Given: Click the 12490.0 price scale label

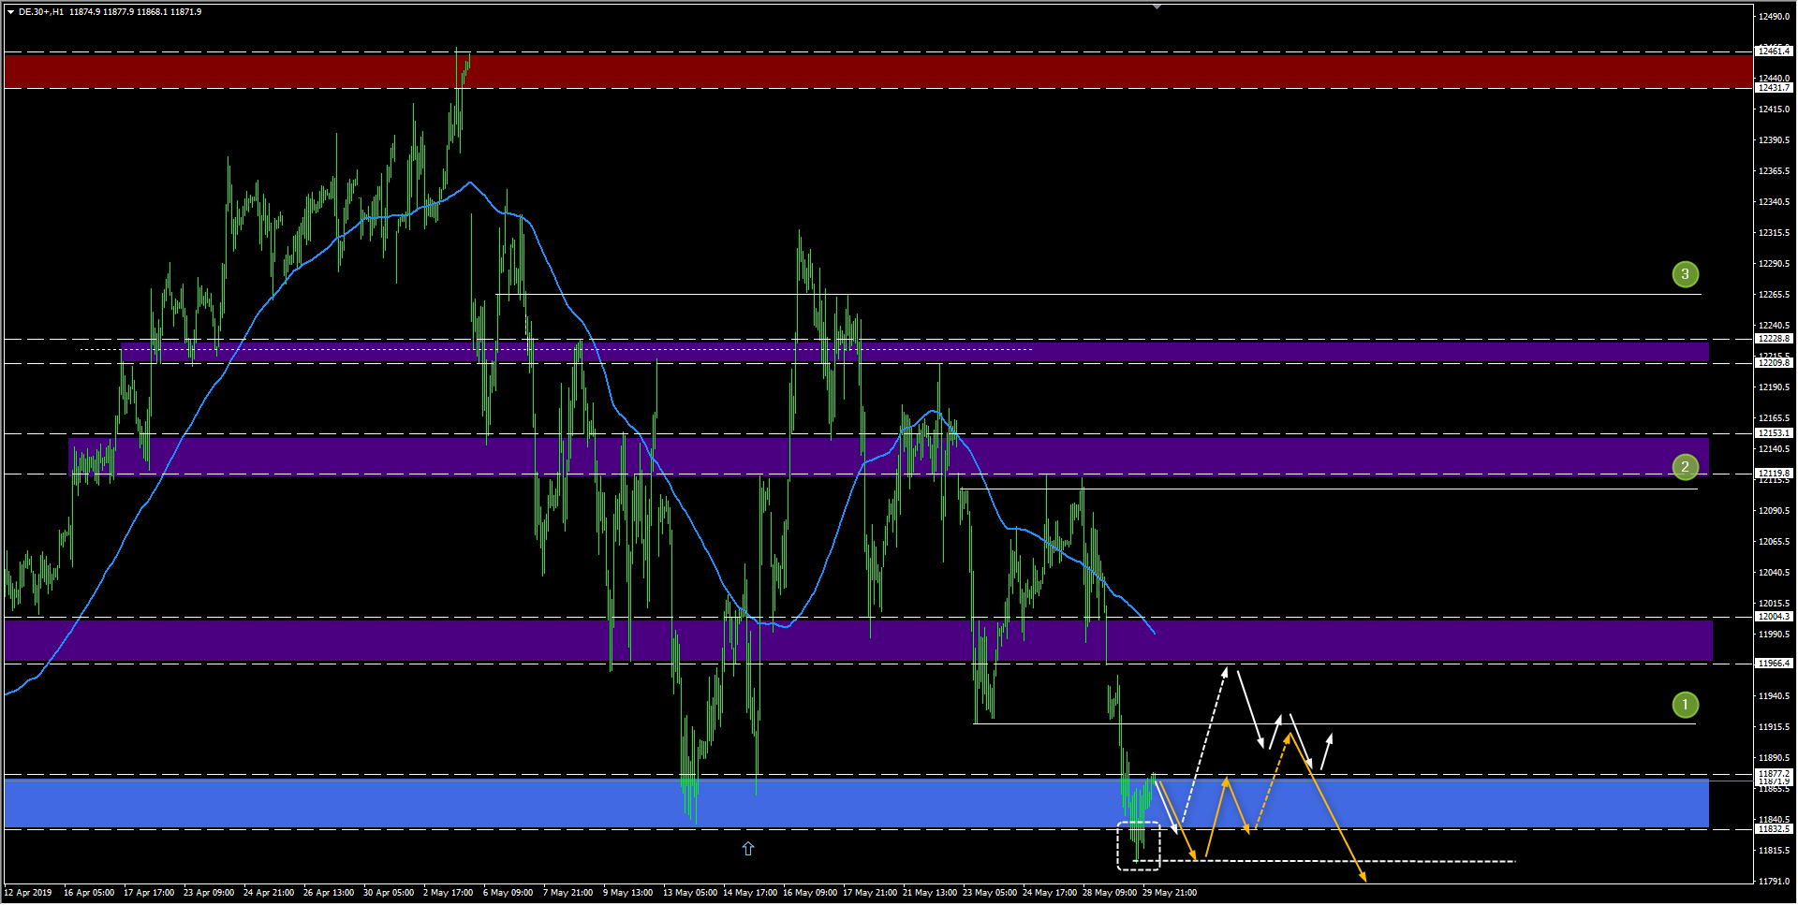Looking at the screenshot, I should pyautogui.click(x=1774, y=17).
